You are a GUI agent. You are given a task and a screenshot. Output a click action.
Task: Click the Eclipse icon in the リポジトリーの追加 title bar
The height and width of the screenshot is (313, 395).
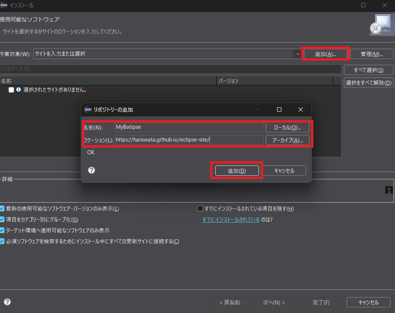(88, 110)
